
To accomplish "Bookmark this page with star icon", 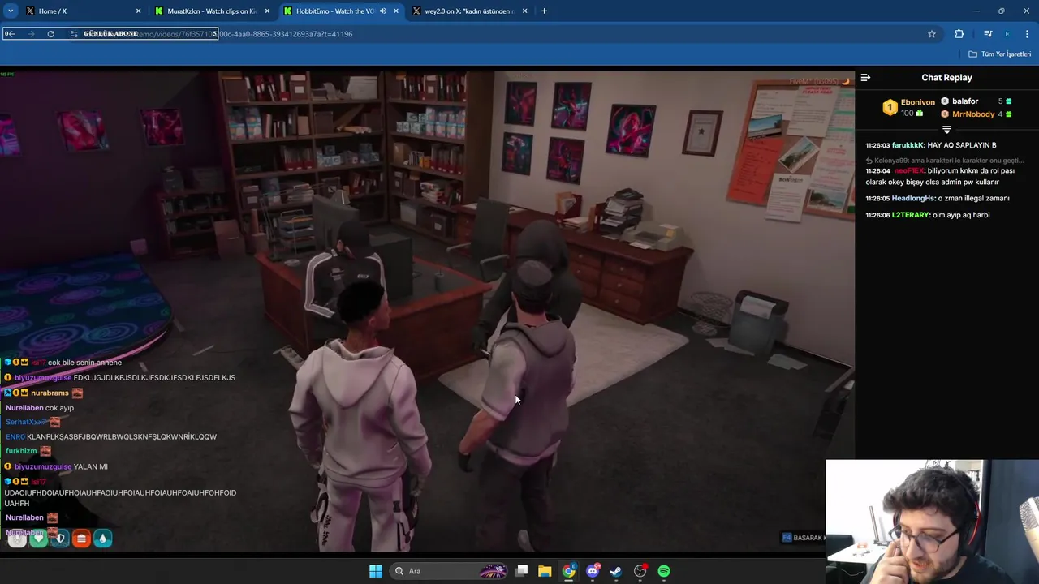I will [x=932, y=34].
